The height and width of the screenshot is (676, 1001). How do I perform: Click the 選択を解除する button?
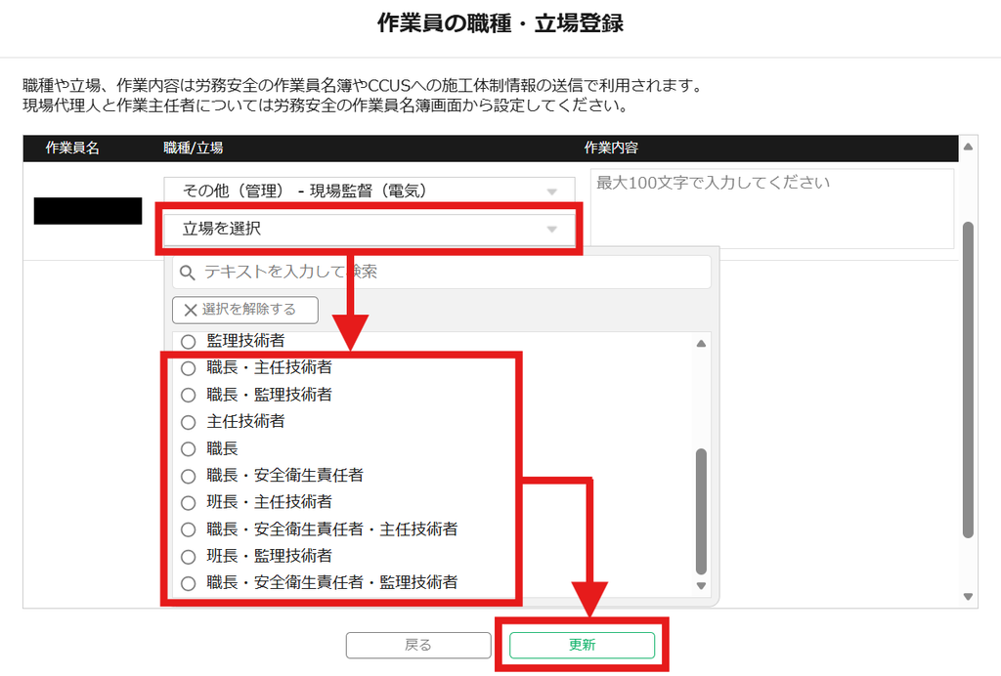pos(245,310)
